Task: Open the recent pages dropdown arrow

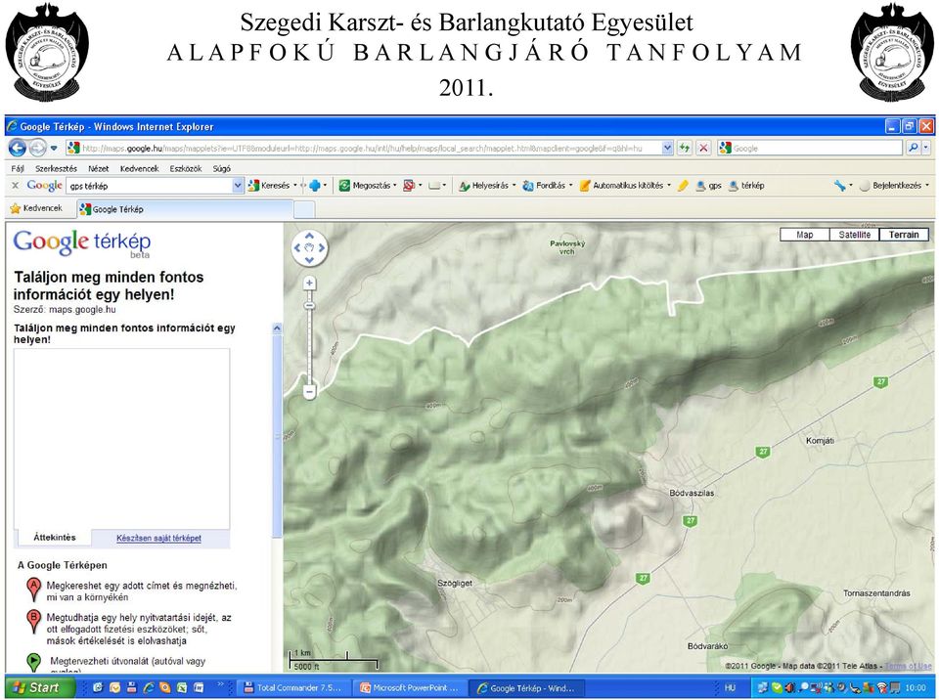Action: (54, 148)
